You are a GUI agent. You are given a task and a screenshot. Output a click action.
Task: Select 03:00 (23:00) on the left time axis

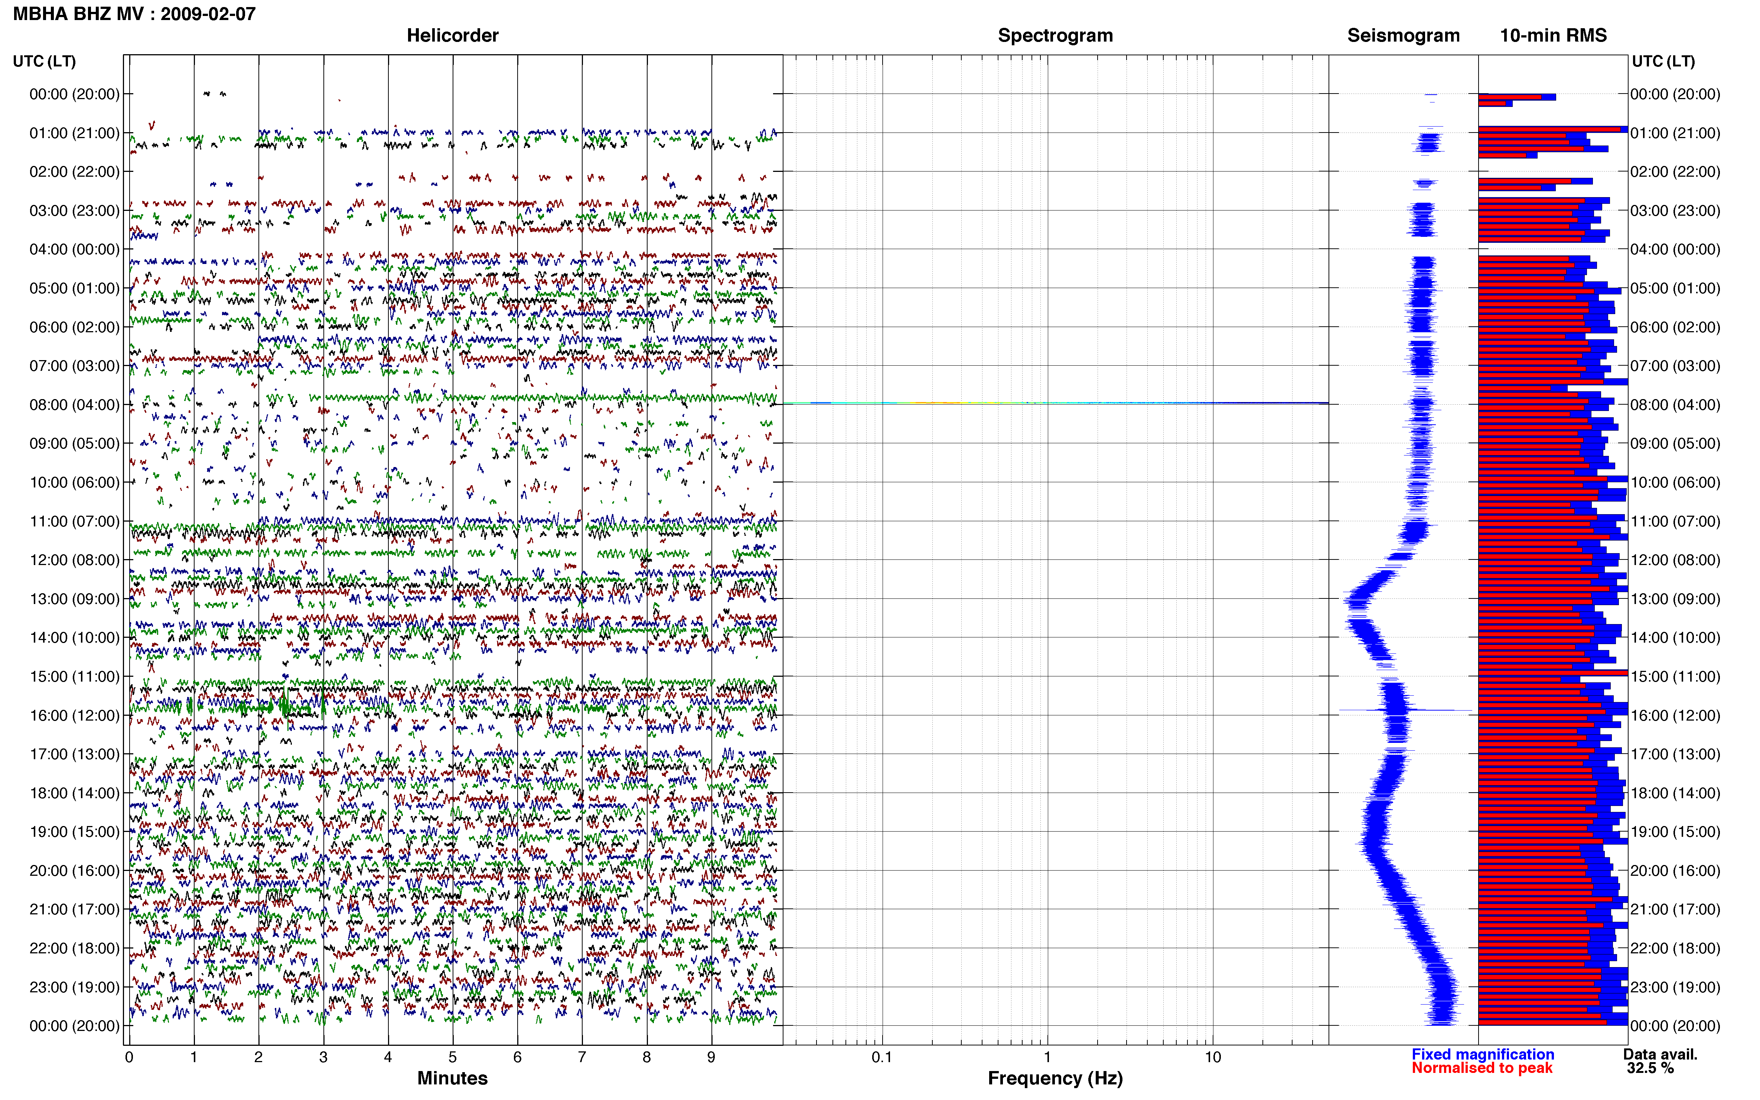pyautogui.click(x=74, y=211)
